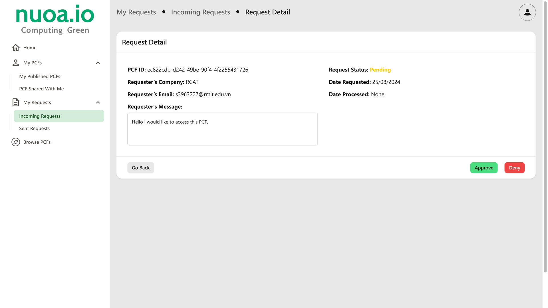This screenshot has width=548, height=308.
Task: Click the Home house icon
Action: 16,48
